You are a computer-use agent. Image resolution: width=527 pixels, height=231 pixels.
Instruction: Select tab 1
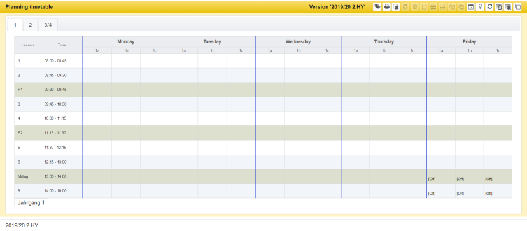tap(15, 25)
